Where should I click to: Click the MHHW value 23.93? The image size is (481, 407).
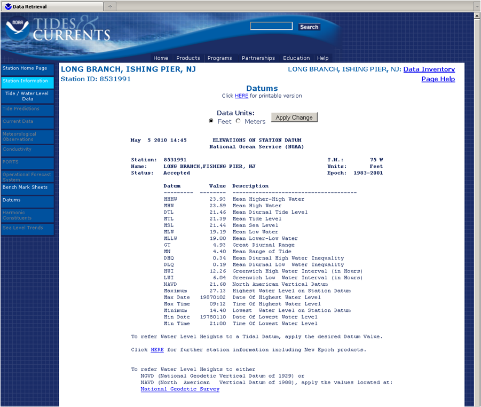click(x=217, y=199)
